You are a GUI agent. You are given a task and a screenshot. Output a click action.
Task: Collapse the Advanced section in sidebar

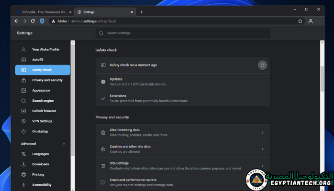64,144
